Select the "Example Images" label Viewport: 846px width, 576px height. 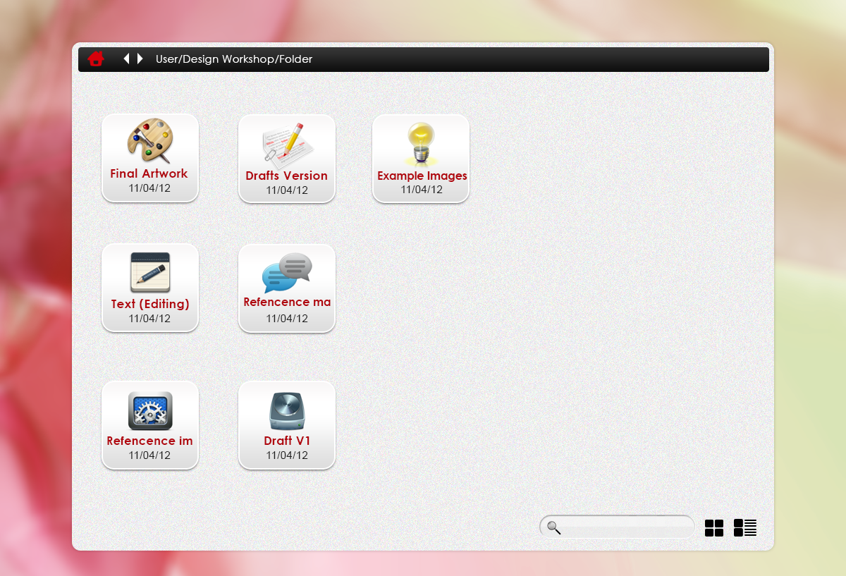[x=422, y=176]
